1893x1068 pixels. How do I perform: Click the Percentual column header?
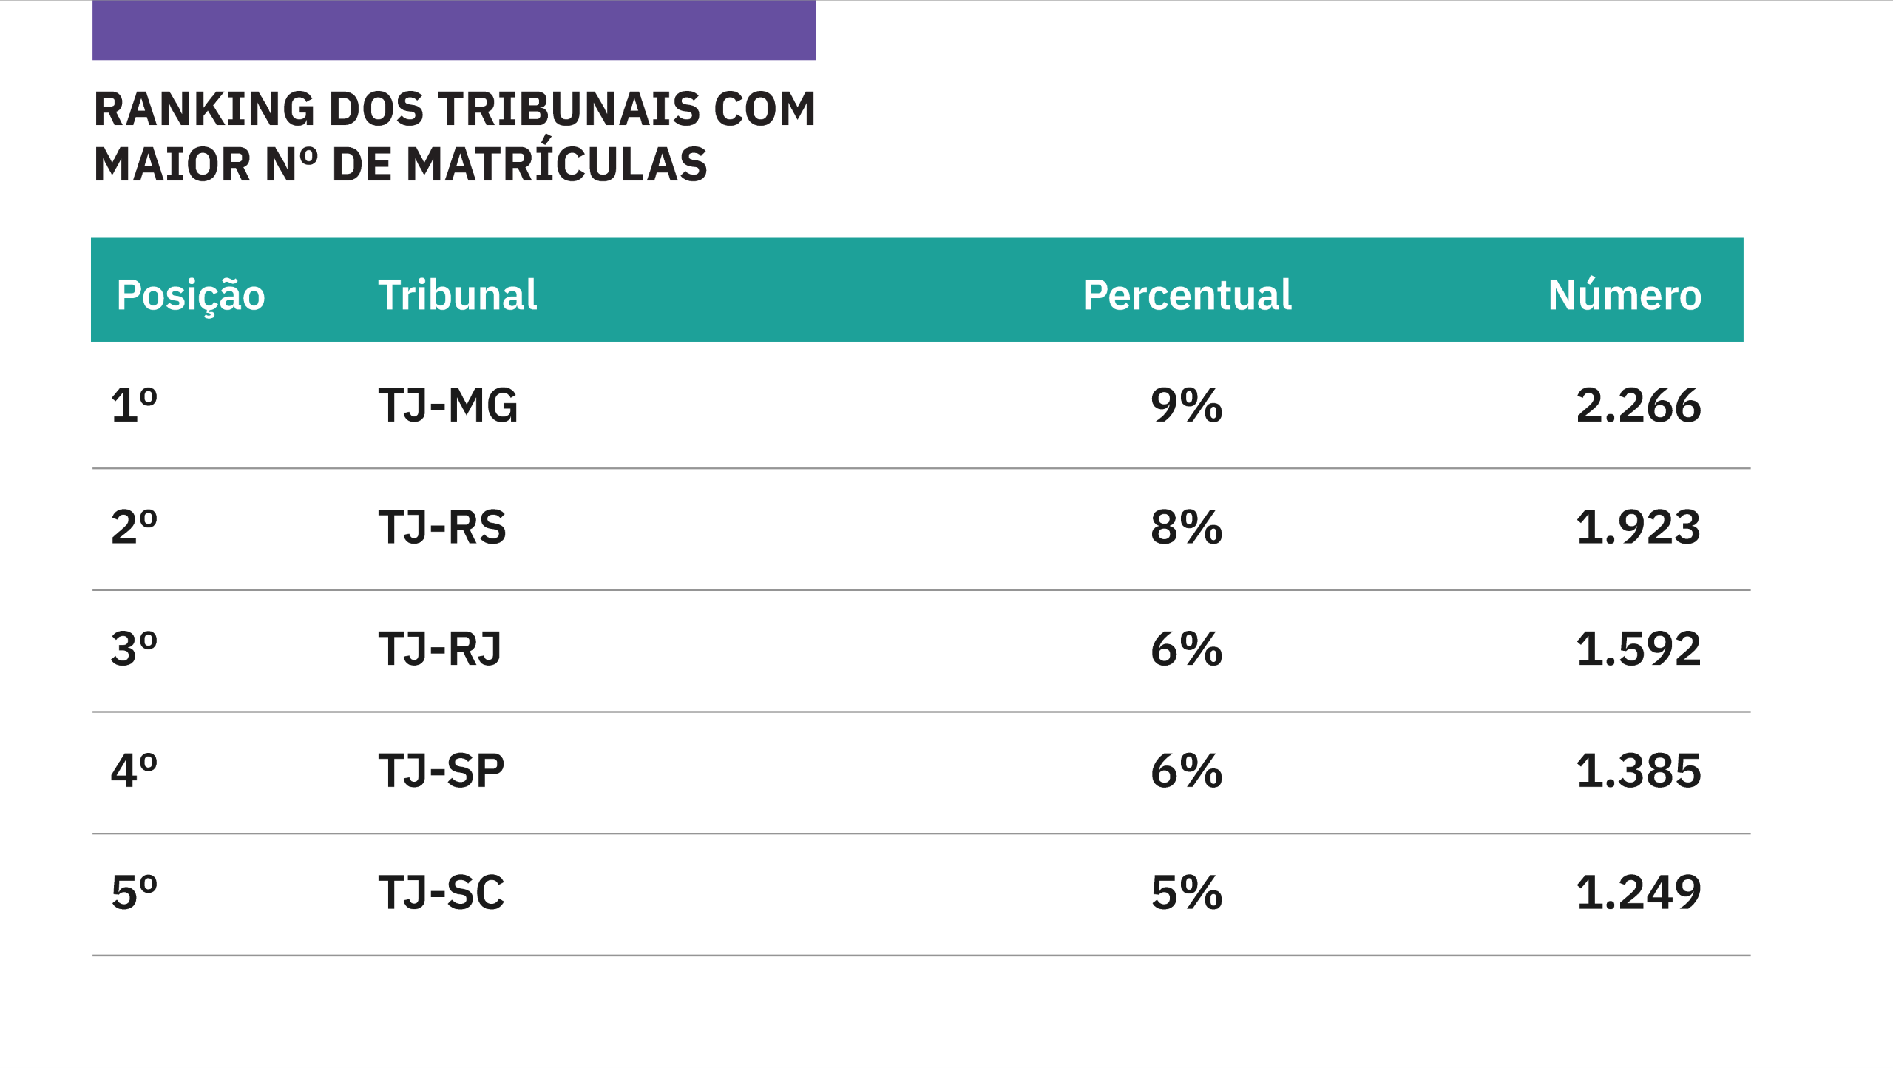(x=1187, y=295)
